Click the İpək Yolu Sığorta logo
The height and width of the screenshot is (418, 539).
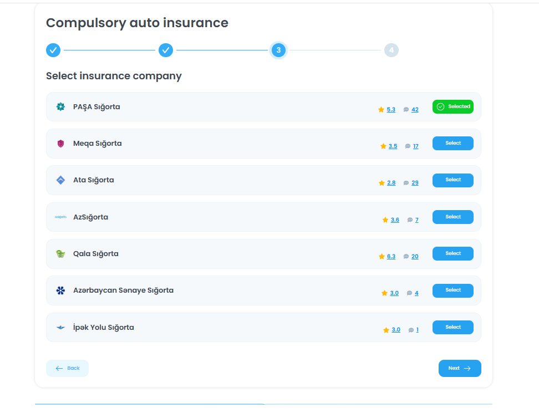pyautogui.click(x=60, y=328)
